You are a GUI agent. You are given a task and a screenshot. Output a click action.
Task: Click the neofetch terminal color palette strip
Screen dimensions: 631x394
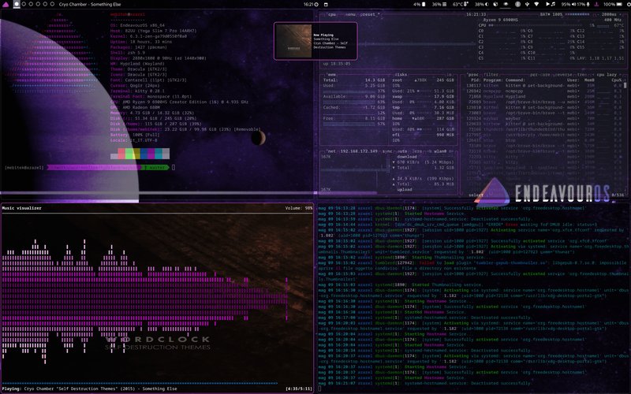(140, 154)
